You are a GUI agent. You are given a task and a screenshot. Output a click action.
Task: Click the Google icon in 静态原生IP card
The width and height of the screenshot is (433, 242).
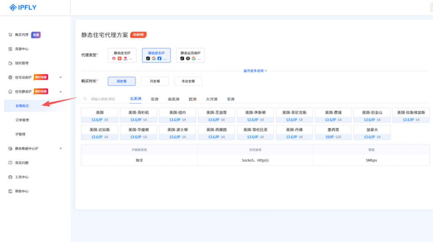coord(154,59)
